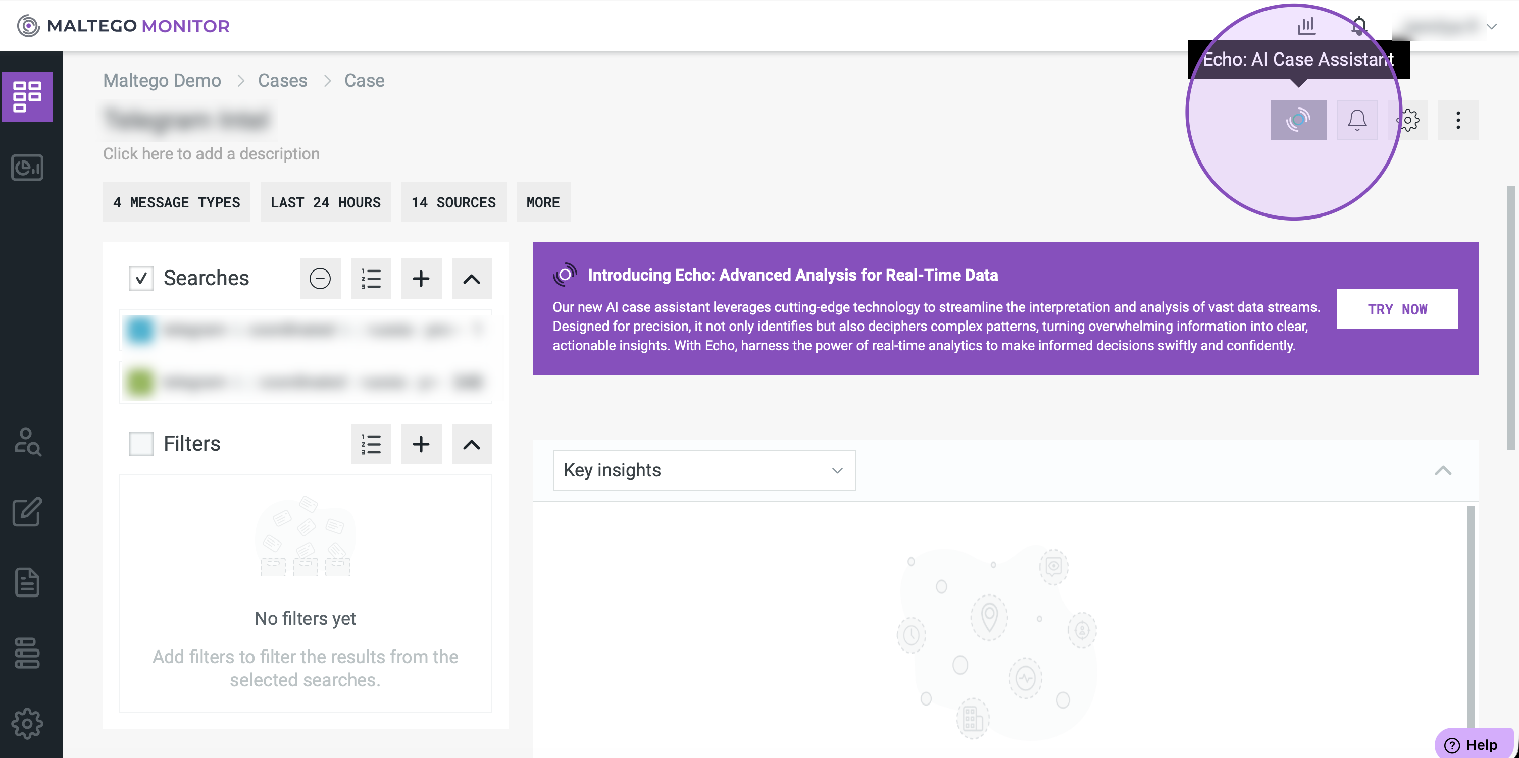Open the Last 24 Hours filter
Screen dimensions: 1519x758
coord(326,202)
